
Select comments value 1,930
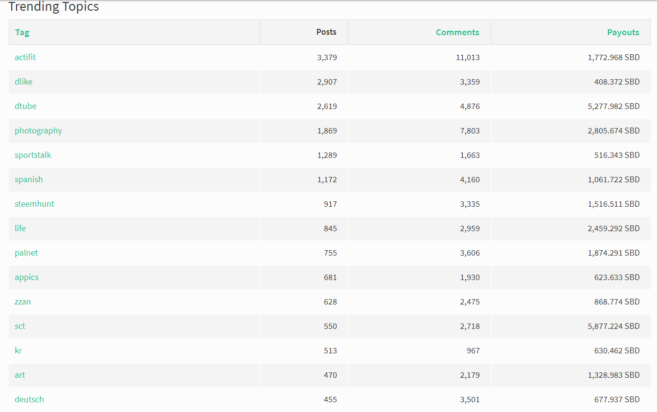[470, 277]
